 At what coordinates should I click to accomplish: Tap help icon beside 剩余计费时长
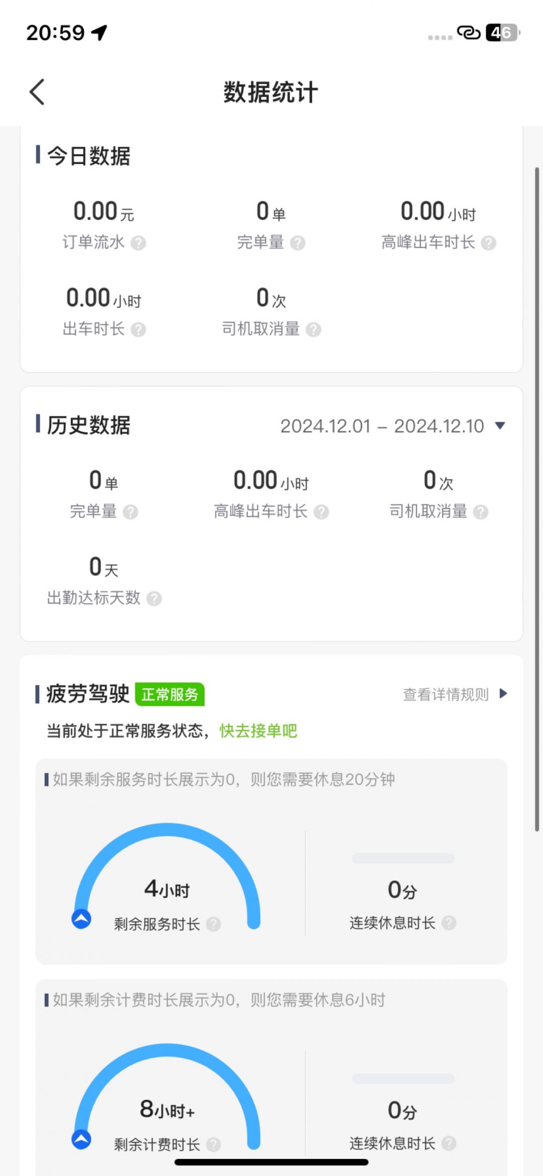(x=213, y=1145)
